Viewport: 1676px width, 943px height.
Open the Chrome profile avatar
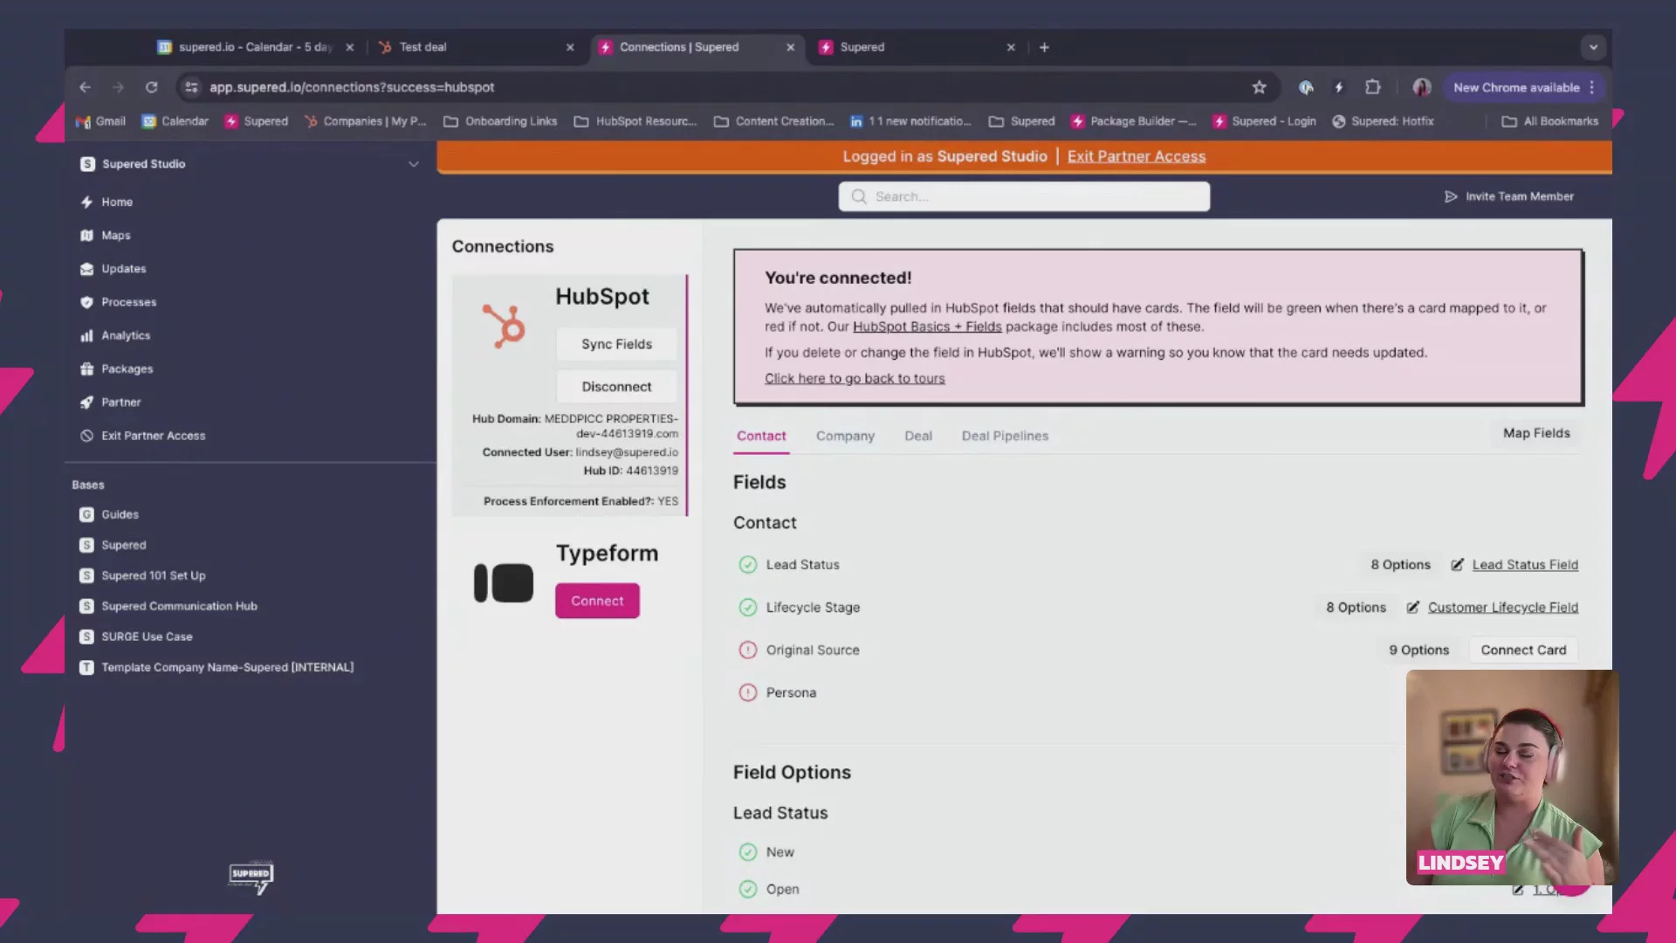(1422, 87)
